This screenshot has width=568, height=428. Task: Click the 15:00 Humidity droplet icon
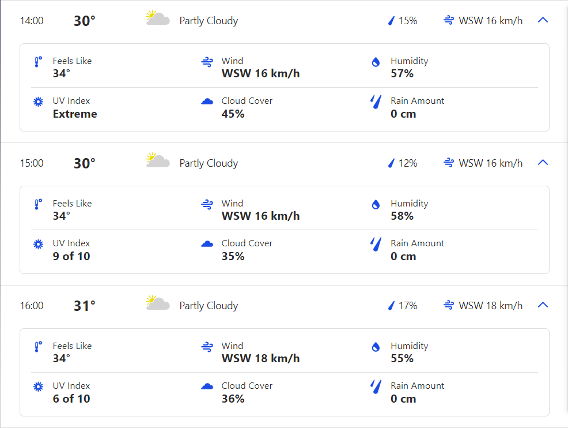coord(376,205)
